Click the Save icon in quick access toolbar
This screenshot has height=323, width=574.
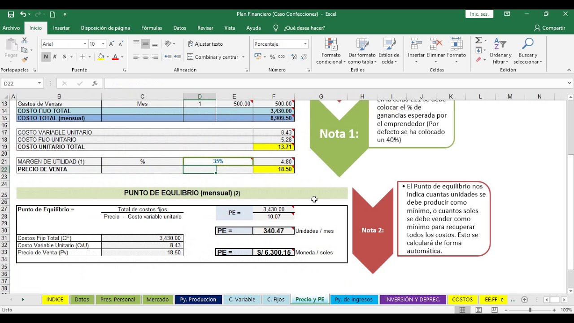point(11,14)
